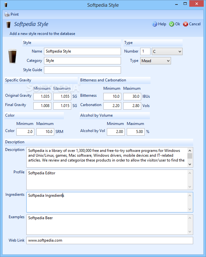Click the SRM unit label

point(59,132)
